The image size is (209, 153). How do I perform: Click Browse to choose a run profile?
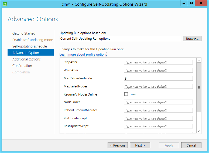192,39
